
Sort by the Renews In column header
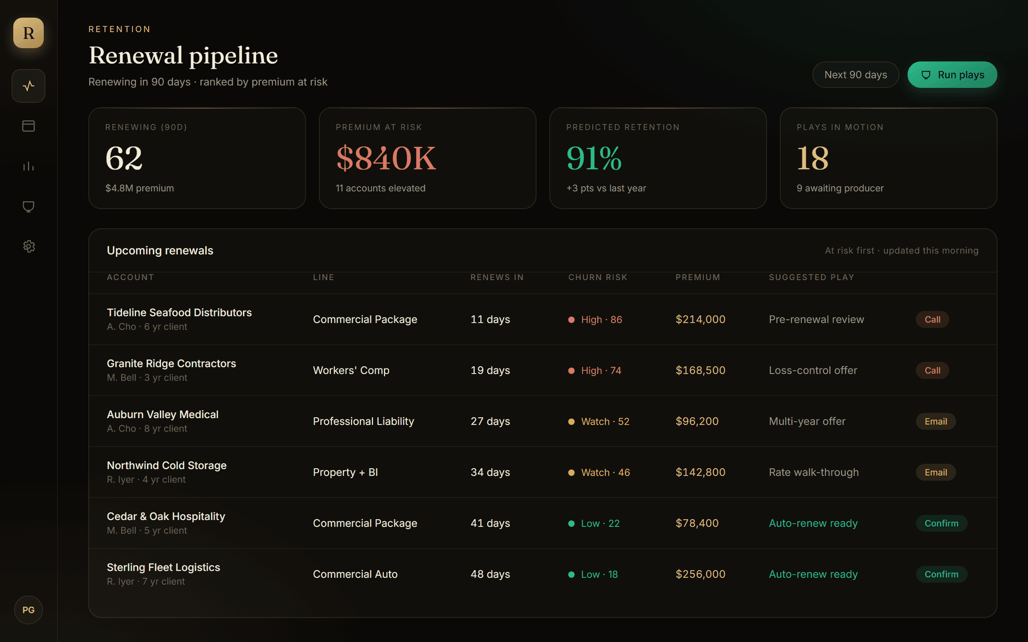(497, 277)
